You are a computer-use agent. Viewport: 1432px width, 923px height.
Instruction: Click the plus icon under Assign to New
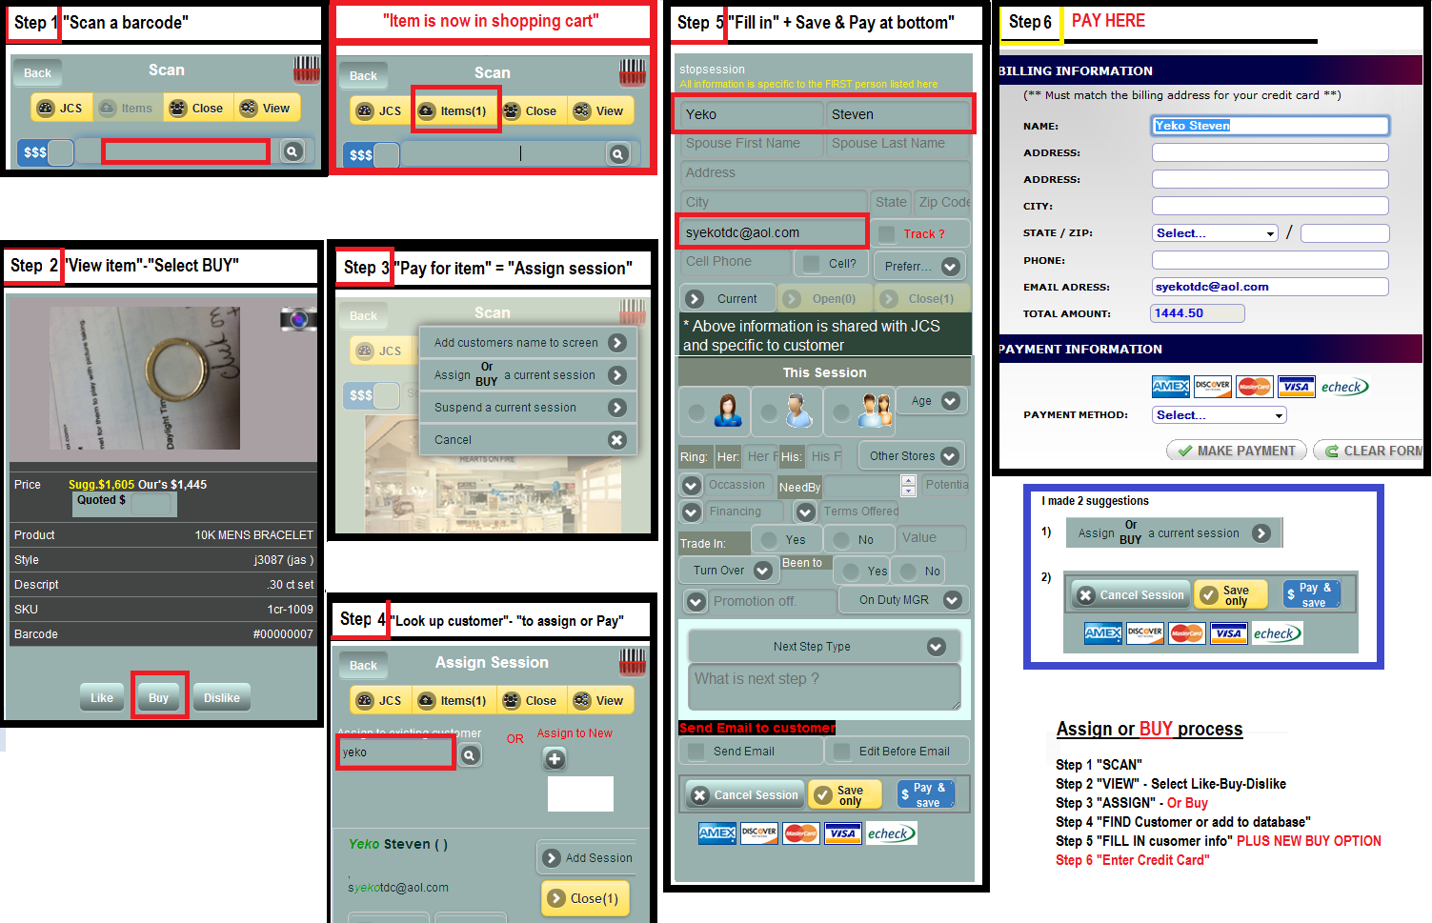(x=555, y=758)
